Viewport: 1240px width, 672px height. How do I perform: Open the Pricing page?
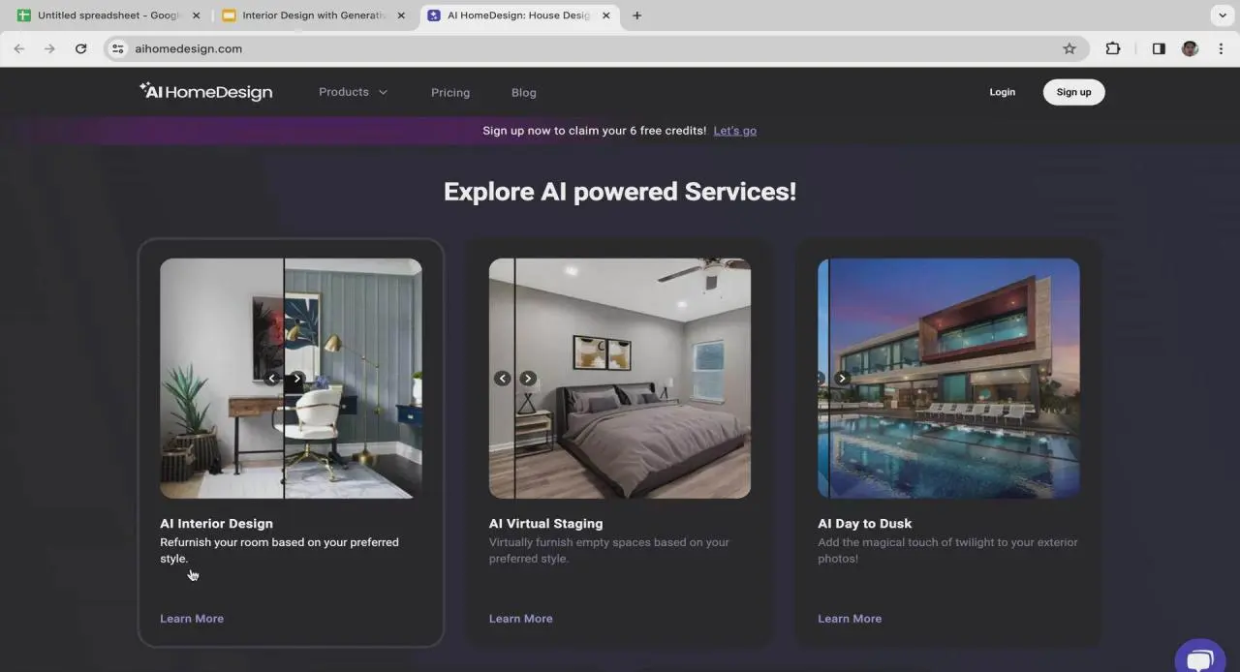click(450, 93)
